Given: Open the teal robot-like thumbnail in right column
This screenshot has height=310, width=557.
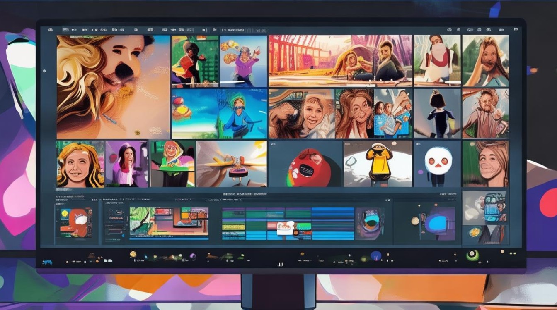Looking at the screenshot, I should pos(484,207).
